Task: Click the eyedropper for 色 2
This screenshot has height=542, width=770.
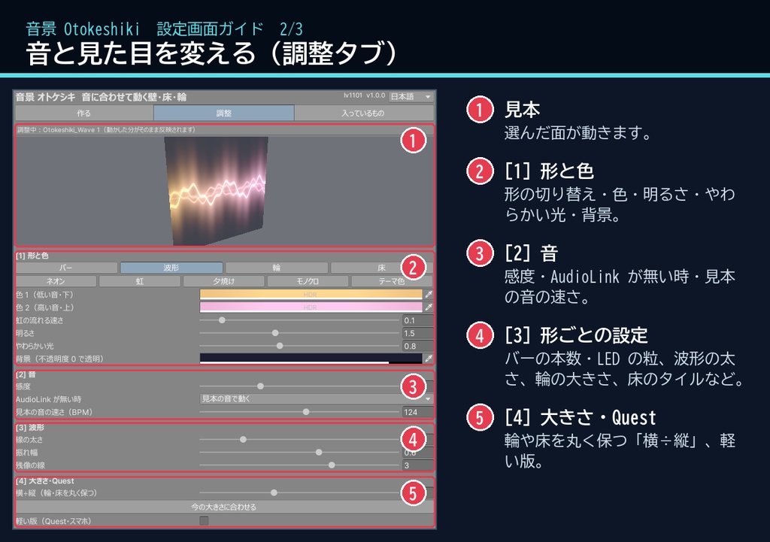Action: (x=428, y=307)
